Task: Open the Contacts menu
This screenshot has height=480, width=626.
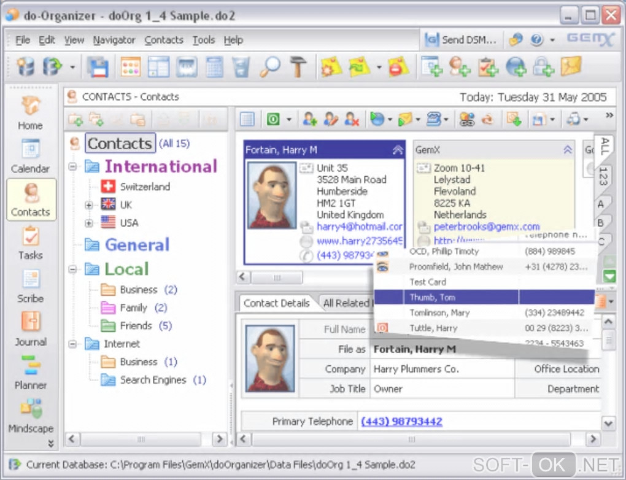Action: click(164, 40)
